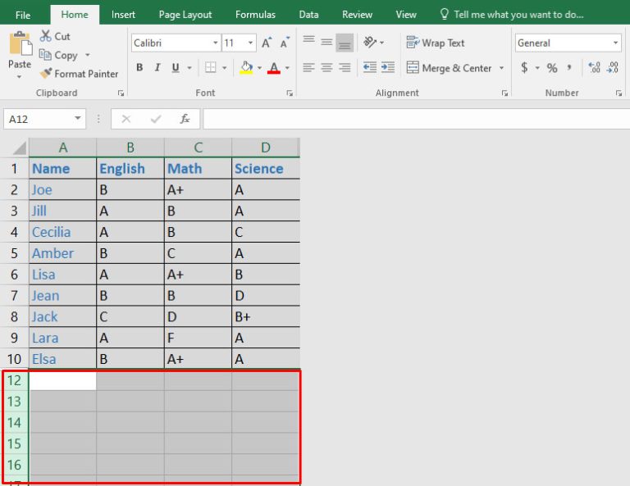This screenshot has width=630, height=486.
Task: Open the Calibri font name dropdown
Action: point(216,43)
